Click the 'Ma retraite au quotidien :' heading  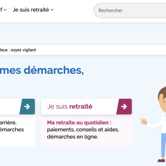[79, 122]
